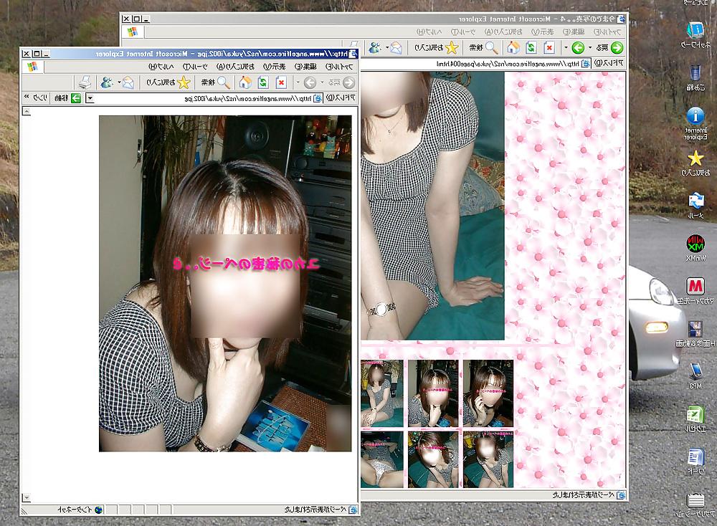The height and width of the screenshot is (526, 717).
Task: Click scroll down arrow in front window
Action: click(27, 497)
